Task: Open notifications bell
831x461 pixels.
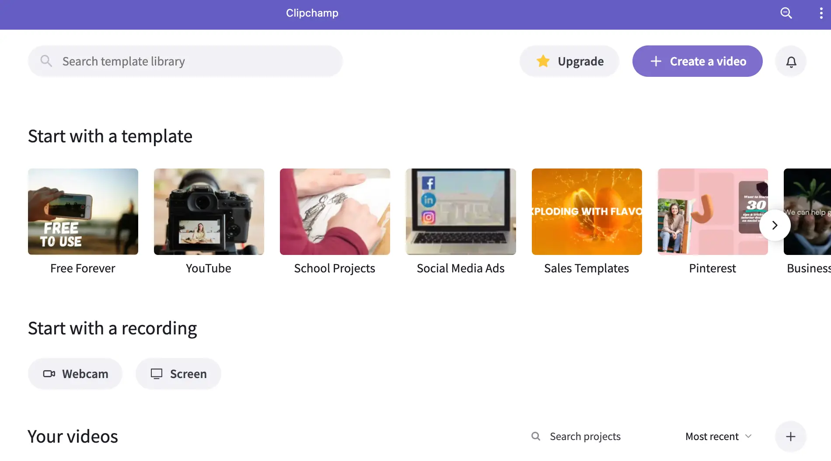Action: click(791, 61)
